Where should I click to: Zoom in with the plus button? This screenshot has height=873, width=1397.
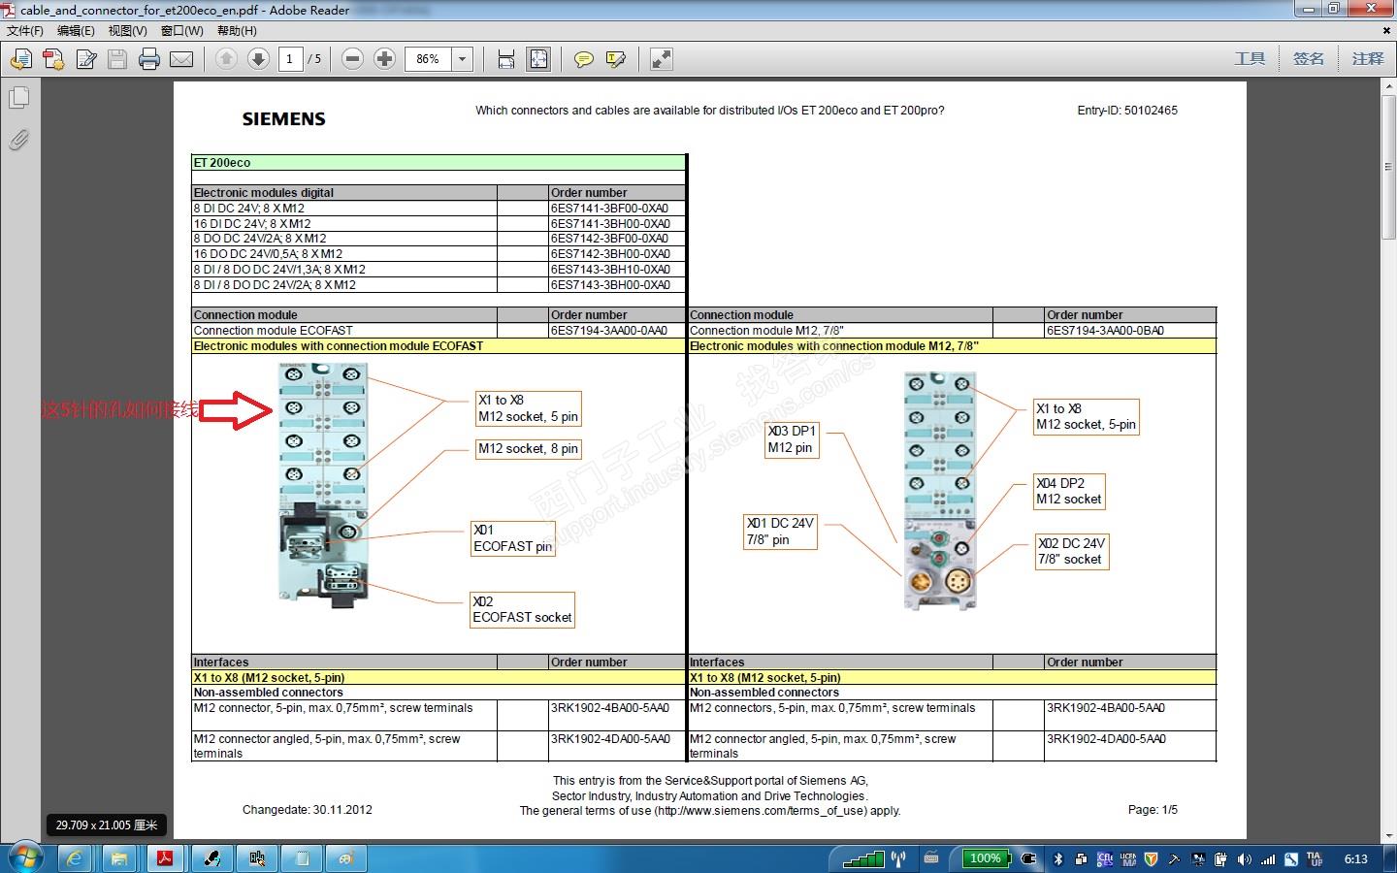[x=385, y=59]
